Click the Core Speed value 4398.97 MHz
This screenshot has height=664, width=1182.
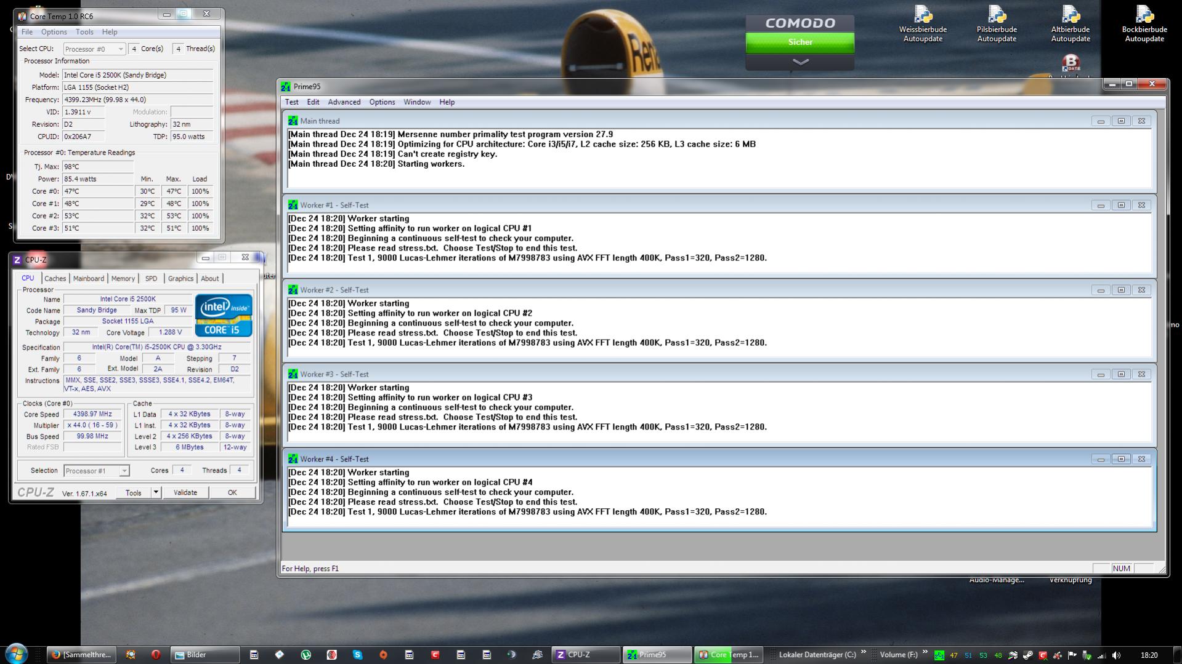(92, 414)
